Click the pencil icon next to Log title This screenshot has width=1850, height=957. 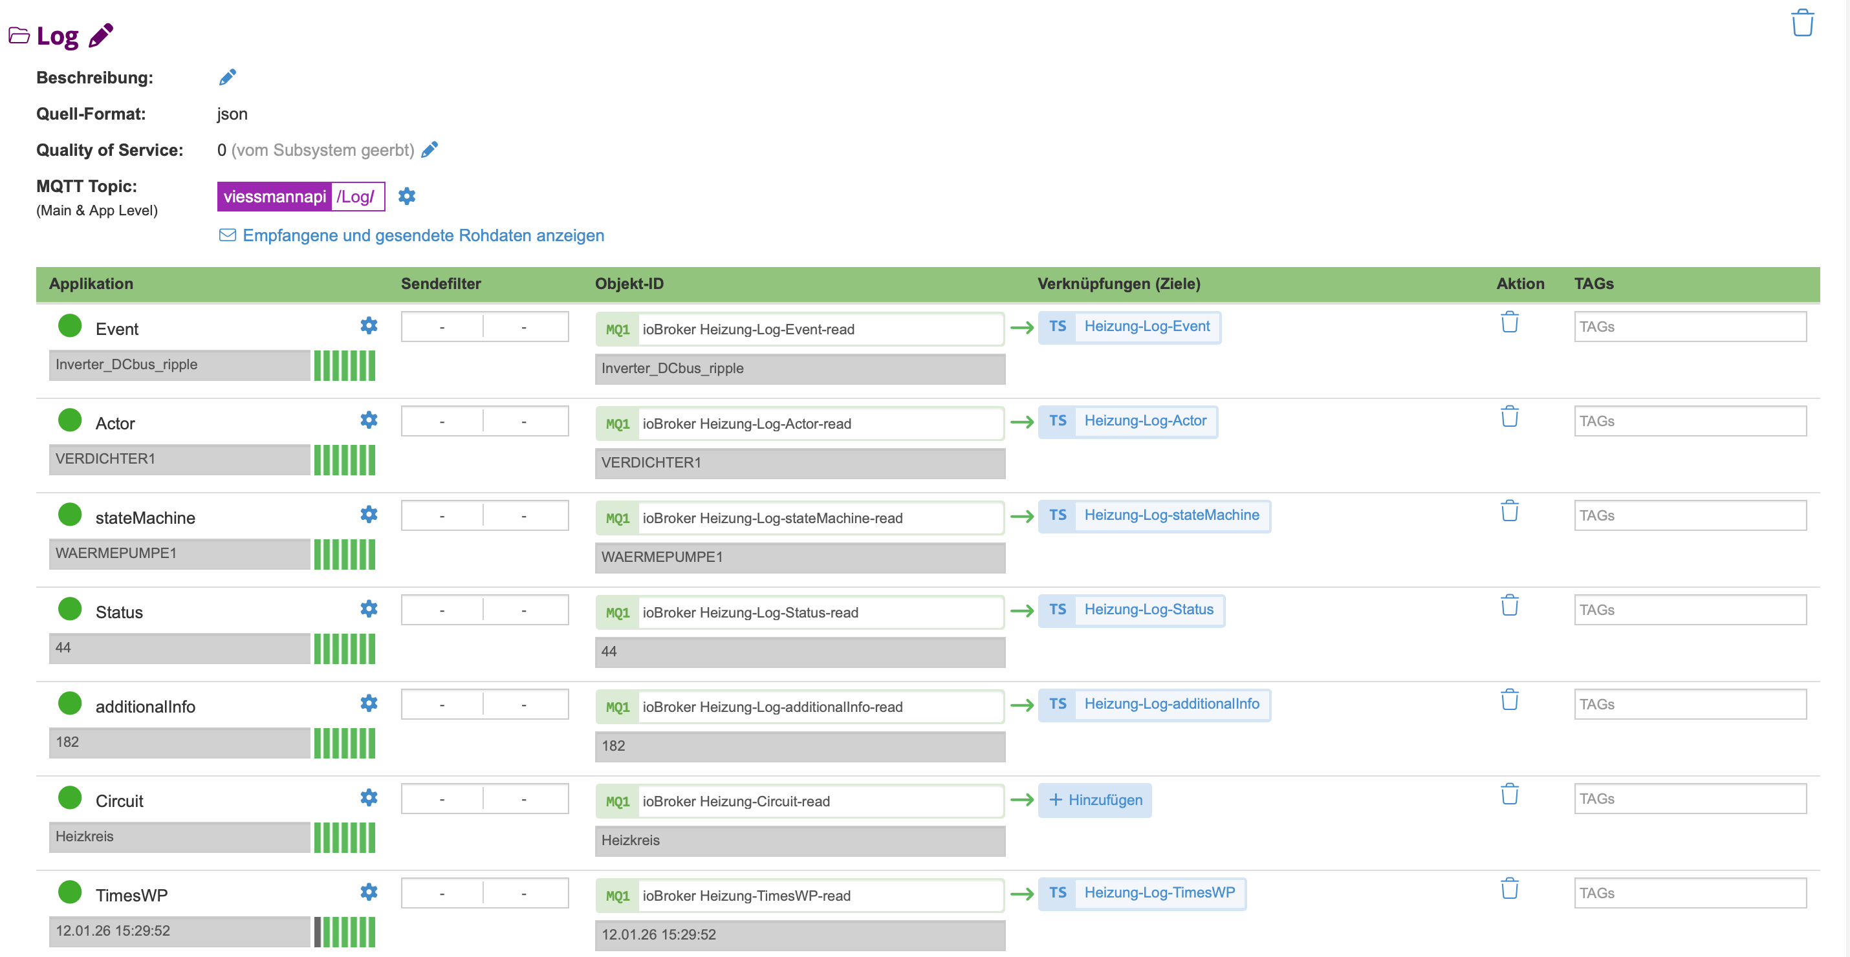tap(100, 34)
